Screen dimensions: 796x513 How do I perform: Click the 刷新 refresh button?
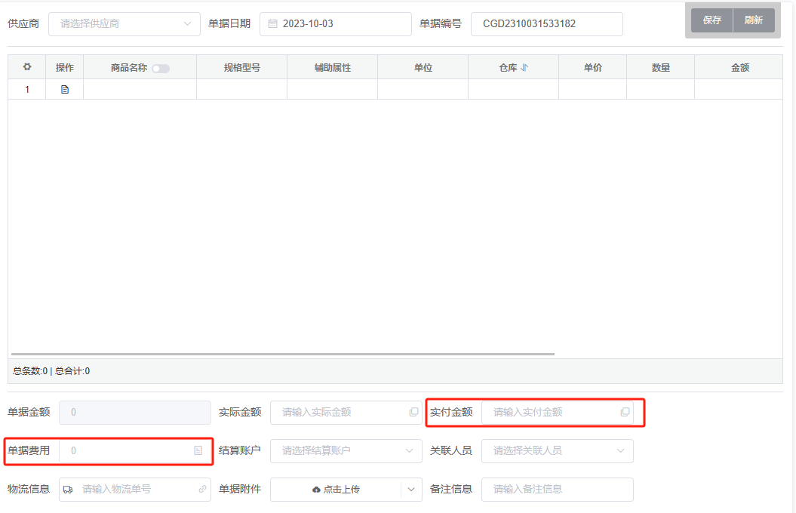point(753,20)
